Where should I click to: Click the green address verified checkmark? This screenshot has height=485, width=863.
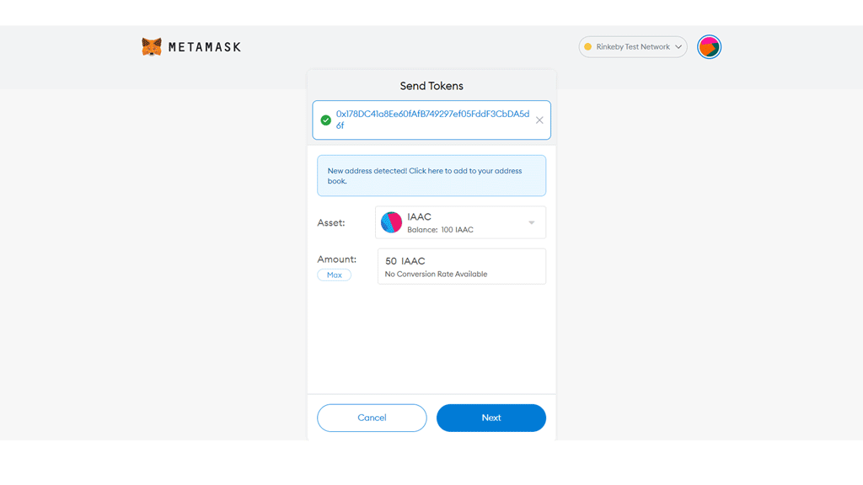click(x=326, y=120)
